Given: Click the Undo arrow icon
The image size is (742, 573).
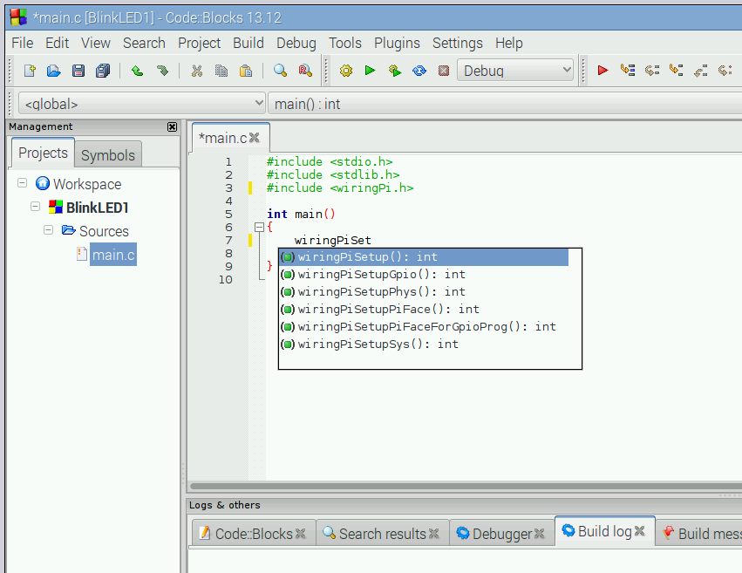Looking at the screenshot, I should tap(137, 71).
